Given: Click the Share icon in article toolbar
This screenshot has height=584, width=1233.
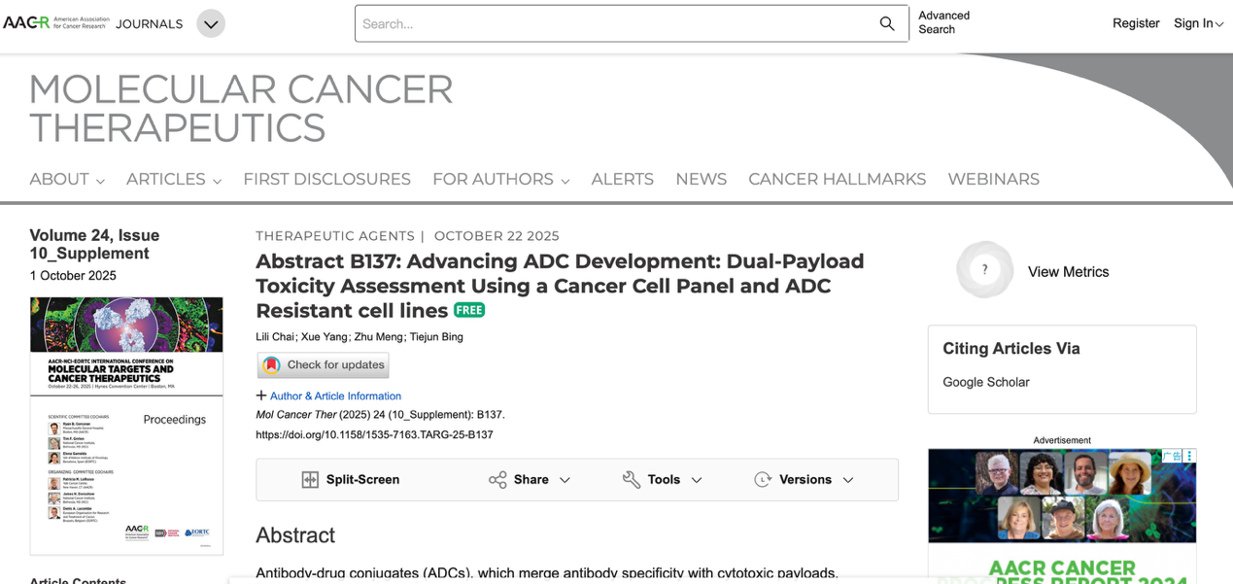Looking at the screenshot, I should [x=497, y=480].
